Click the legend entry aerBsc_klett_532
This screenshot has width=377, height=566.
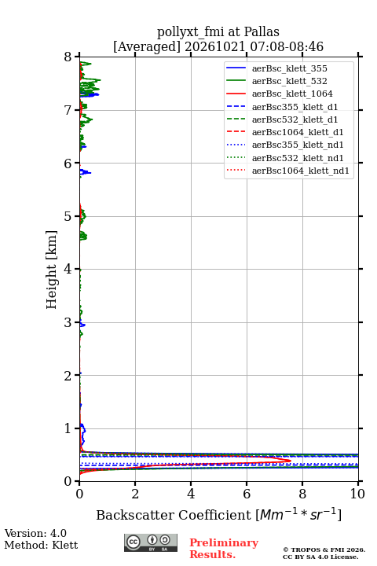coord(276,81)
